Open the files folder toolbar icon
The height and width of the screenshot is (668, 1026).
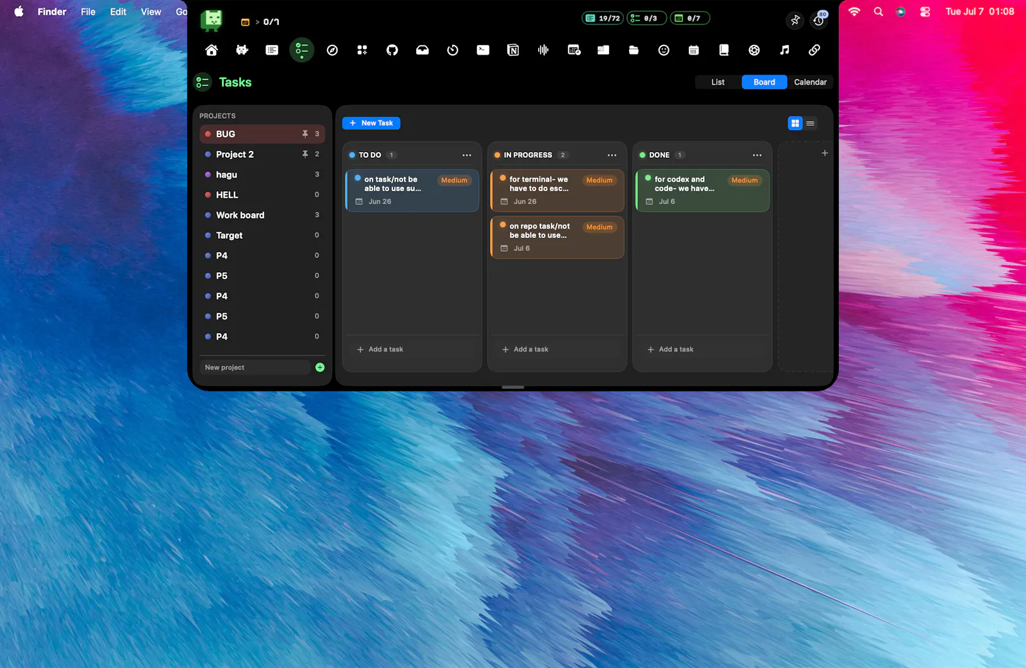tap(634, 50)
